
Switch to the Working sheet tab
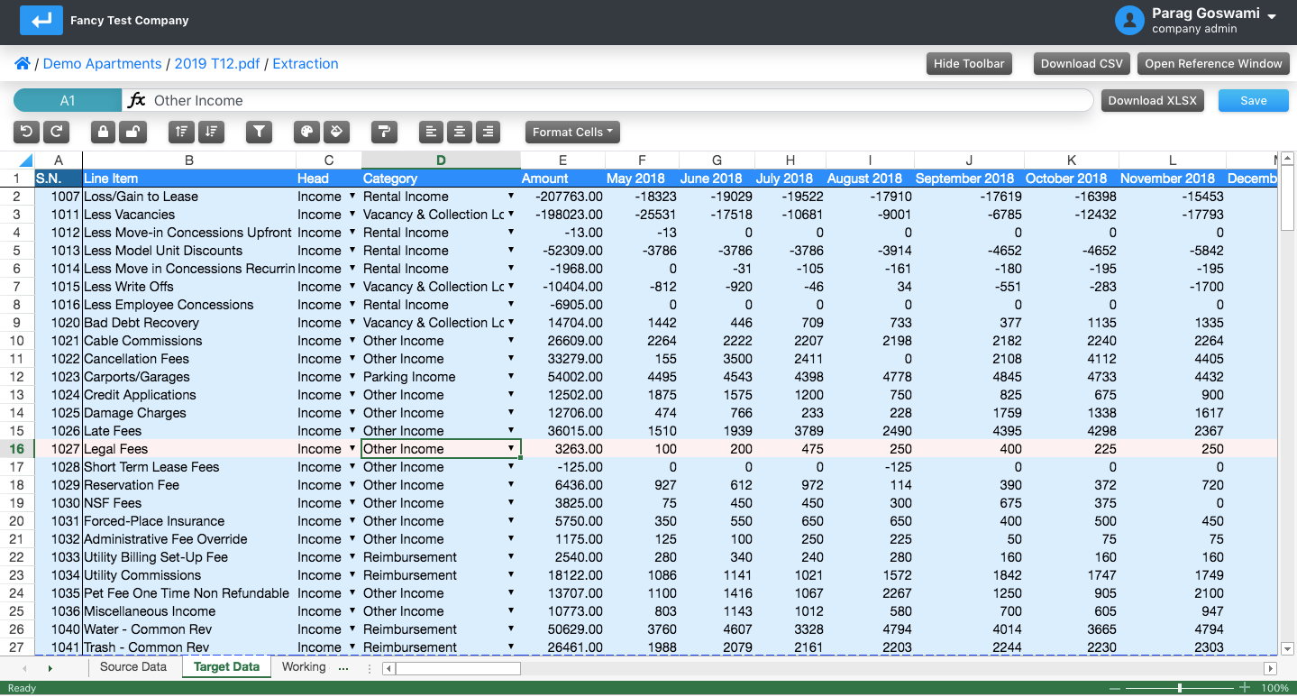(303, 667)
